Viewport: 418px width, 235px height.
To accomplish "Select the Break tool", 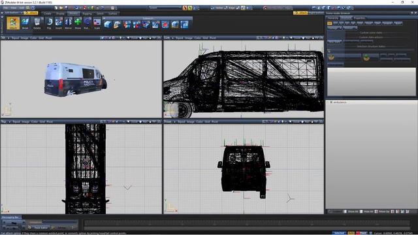I will coord(25,23).
